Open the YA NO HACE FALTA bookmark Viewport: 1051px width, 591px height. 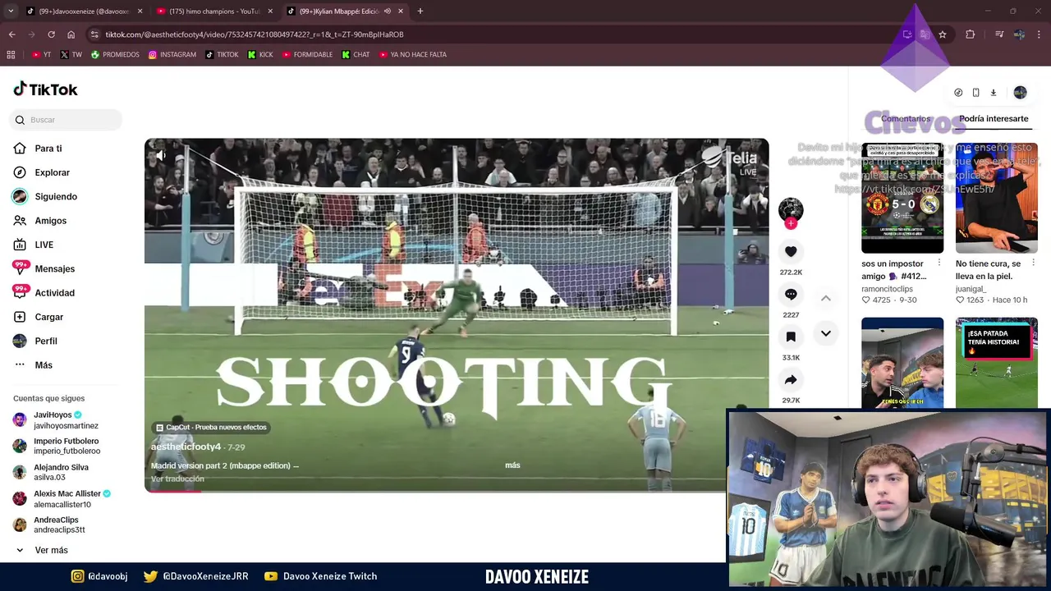click(x=412, y=55)
